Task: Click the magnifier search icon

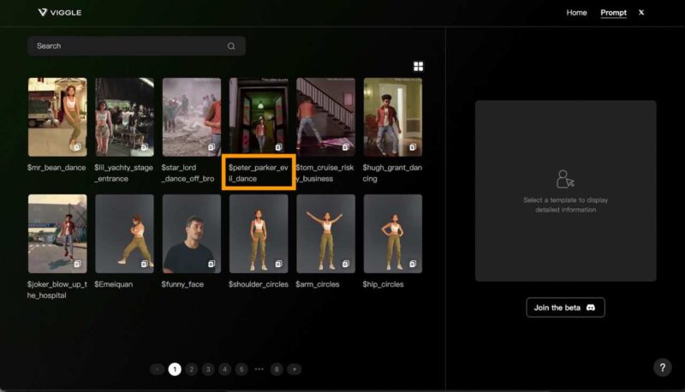Action: 231,46
